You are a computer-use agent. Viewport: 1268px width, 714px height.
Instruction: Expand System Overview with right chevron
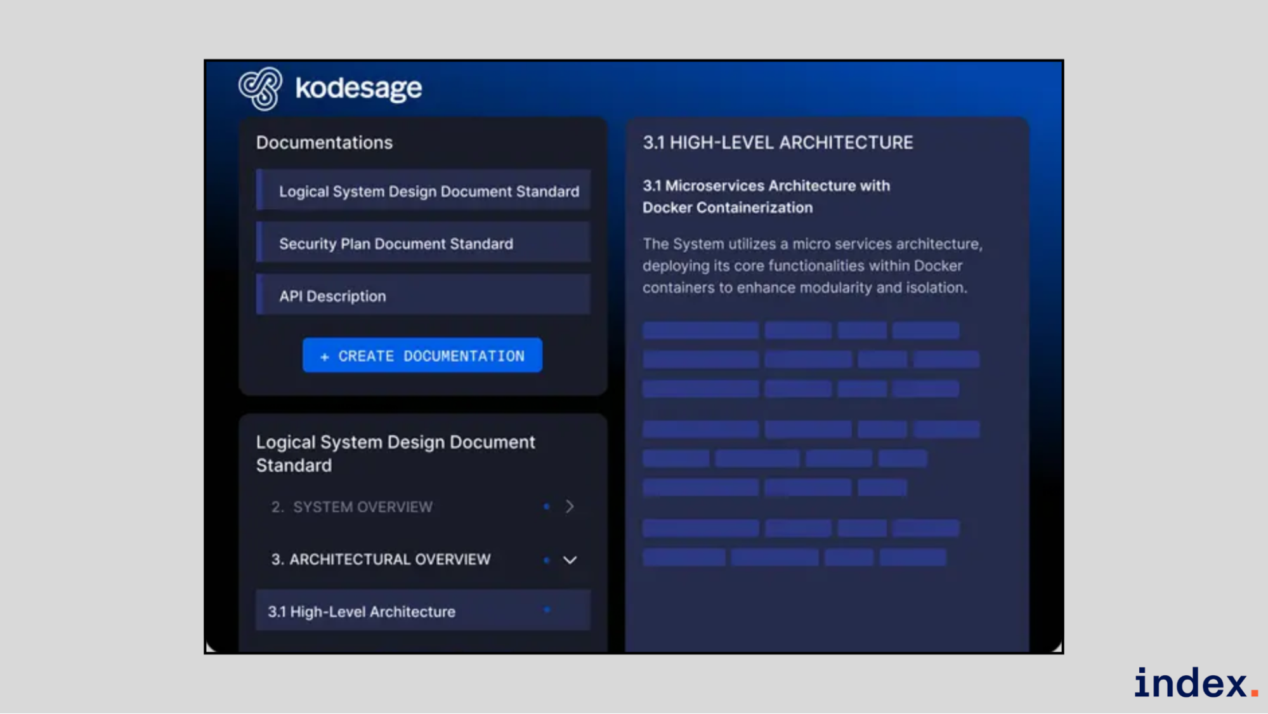[570, 506]
